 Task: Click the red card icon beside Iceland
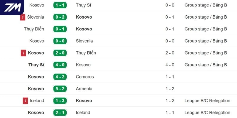point(25,101)
